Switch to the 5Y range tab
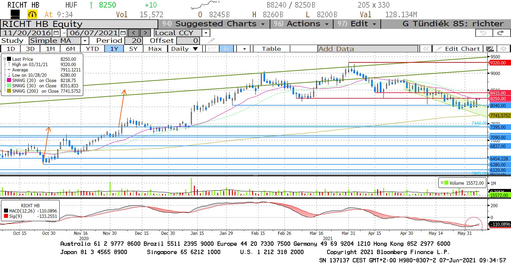This screenshot has height=270, width=511. [133, 49]
